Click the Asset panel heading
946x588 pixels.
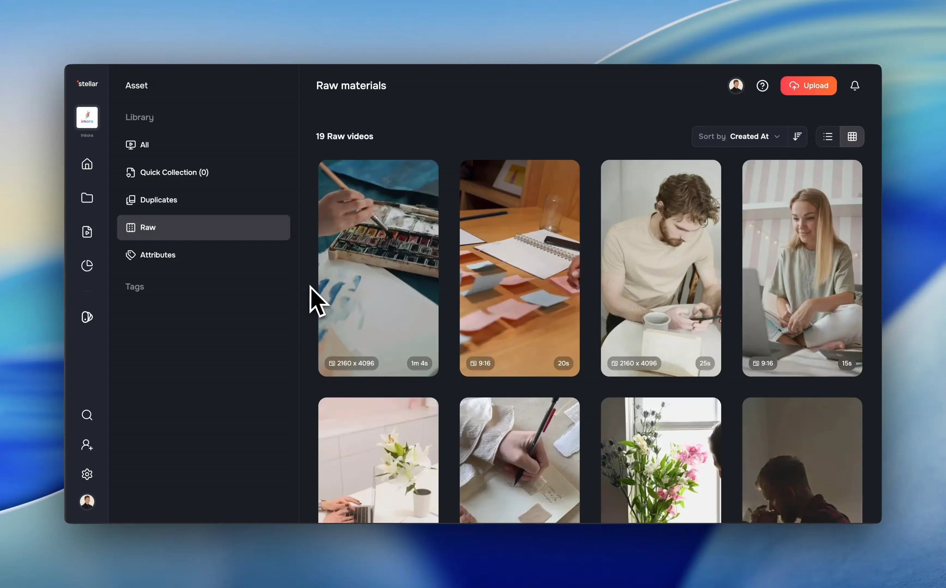(x=136, y=85)
